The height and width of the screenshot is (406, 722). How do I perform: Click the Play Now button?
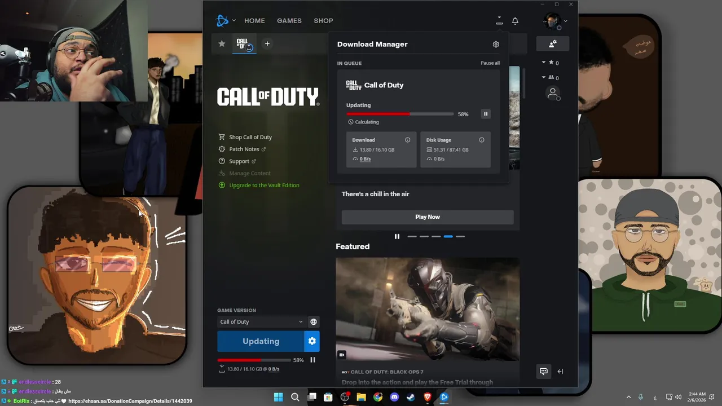[428, 217]
